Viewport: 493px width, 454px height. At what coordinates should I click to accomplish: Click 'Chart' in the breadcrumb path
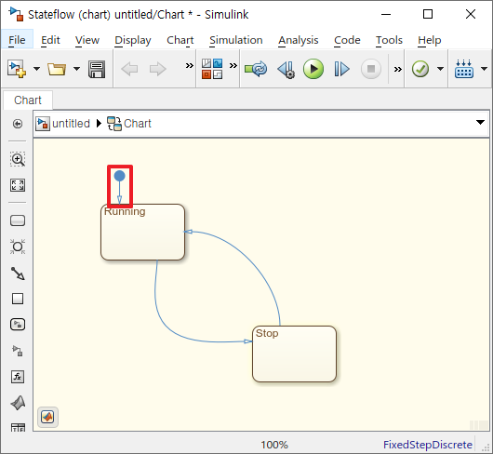pos(138,123)
